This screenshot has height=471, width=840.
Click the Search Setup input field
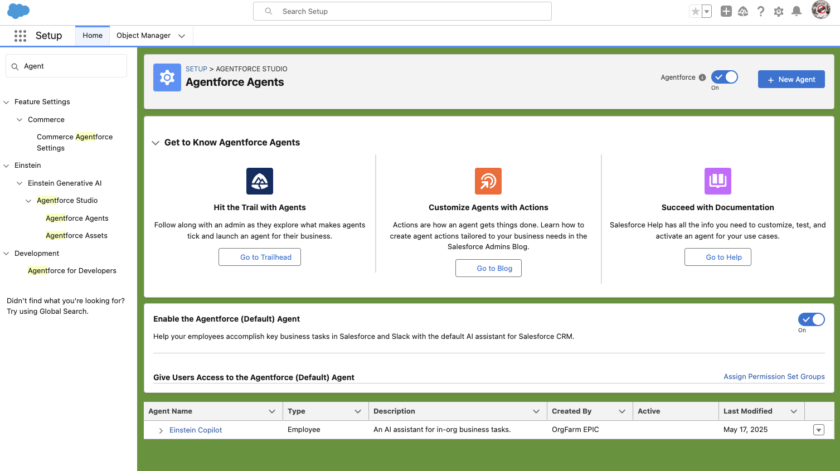pyautogui.click(x=402, y=11)
